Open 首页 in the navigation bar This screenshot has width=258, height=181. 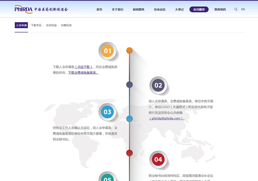[x=99, y=9]
